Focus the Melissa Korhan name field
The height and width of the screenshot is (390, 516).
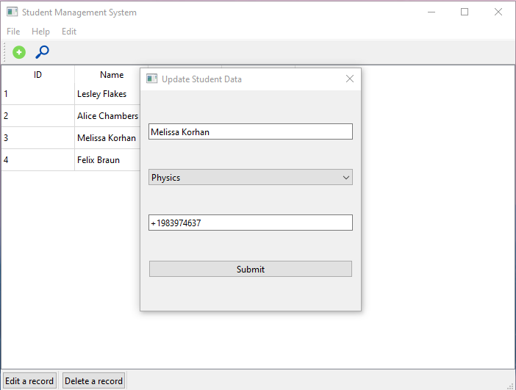point(251,132)
